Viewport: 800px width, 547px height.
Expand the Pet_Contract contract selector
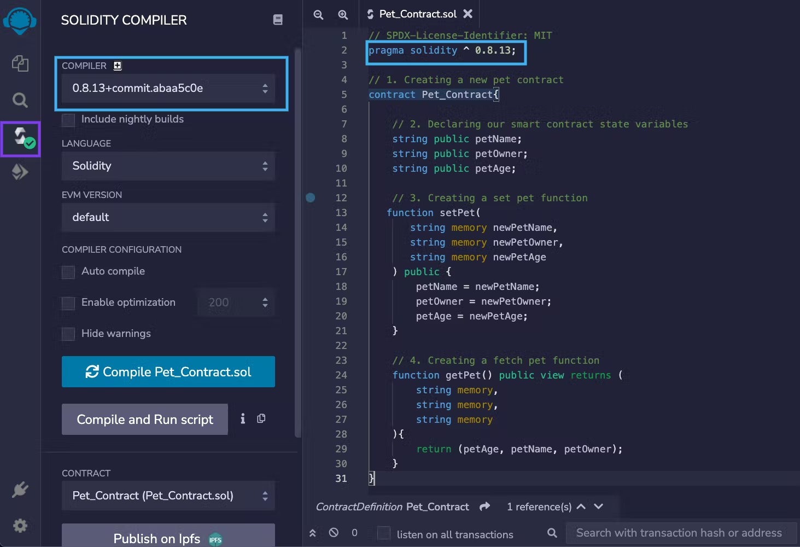[x=168, y=496]
